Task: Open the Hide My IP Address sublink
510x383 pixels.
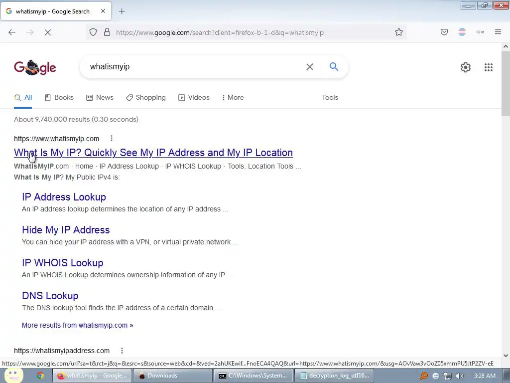Action: [x=66, y=229]
